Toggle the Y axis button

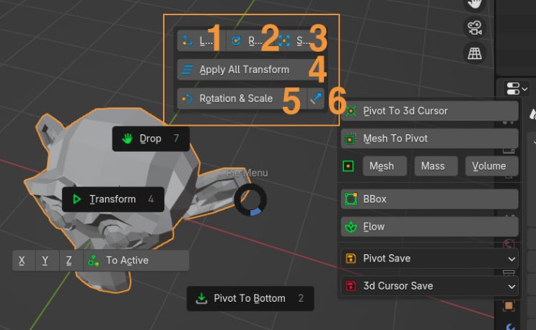click(45, 261)
